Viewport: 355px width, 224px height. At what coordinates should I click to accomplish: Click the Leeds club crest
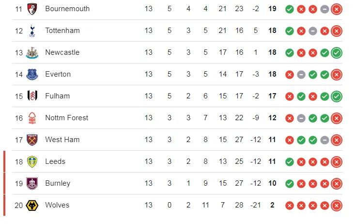click(x=32, y=161)
